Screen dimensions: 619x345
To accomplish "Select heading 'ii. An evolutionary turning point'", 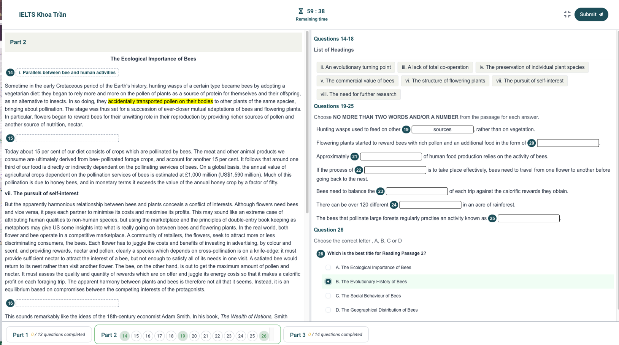I will click(x=356, y=67).
